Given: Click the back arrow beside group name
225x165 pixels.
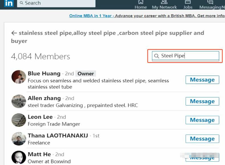Looking at the screenshot, I should [14, 33].
